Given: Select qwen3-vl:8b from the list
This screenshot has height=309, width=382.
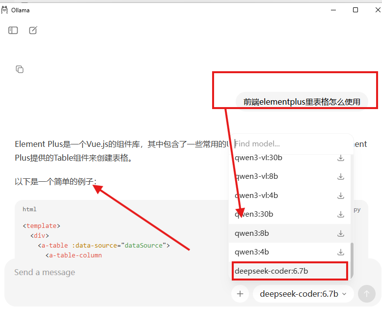Looking at the screenshot, I should point(290,176).
